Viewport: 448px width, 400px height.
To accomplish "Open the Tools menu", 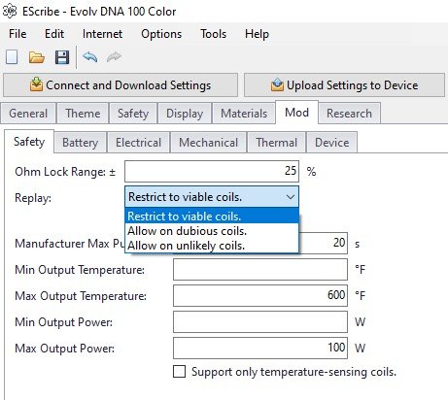I will tap(213, 34).
